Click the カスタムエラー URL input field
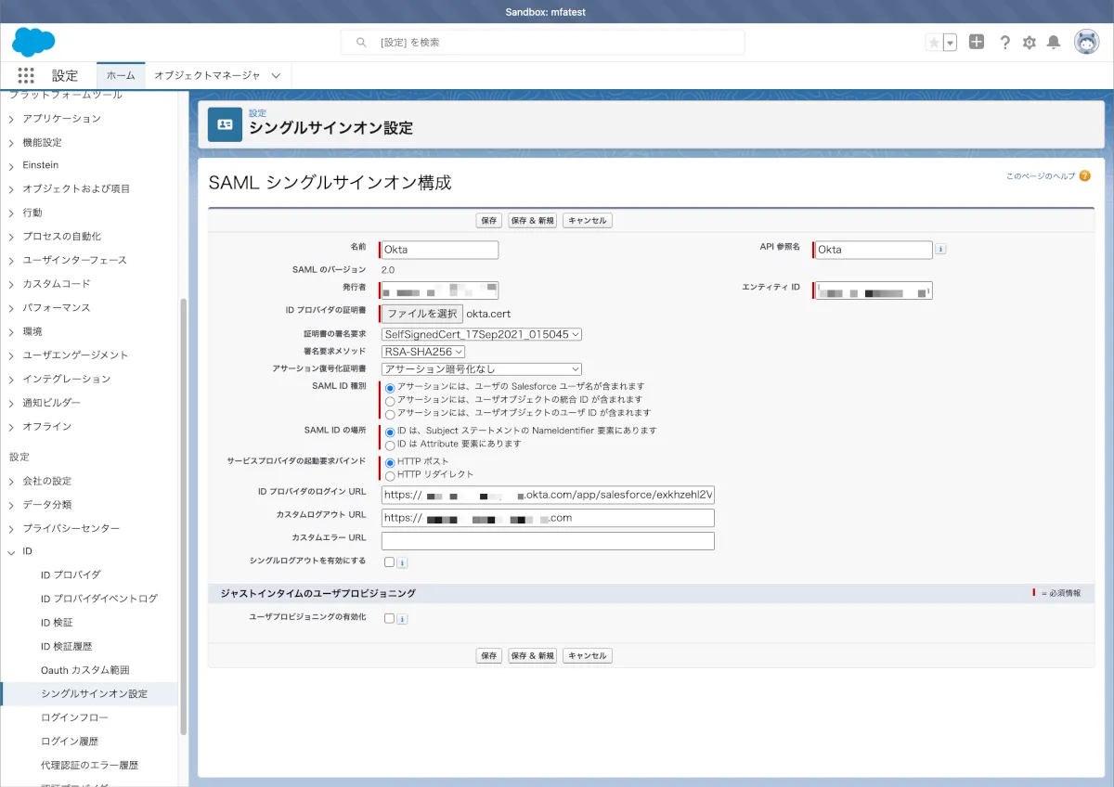This screenshot has width=1114, height=787. [x=548, y=541]
